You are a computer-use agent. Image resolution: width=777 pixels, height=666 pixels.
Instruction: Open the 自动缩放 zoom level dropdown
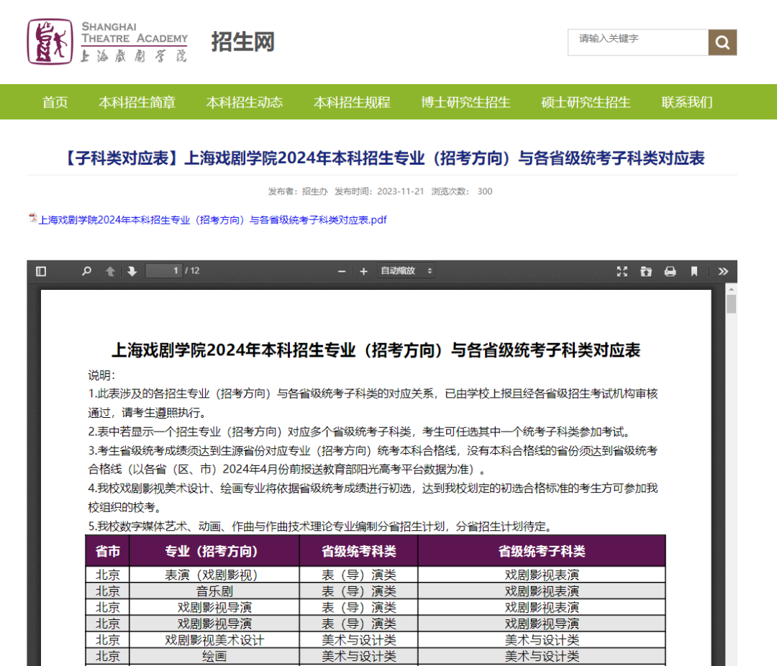point(406,271)
